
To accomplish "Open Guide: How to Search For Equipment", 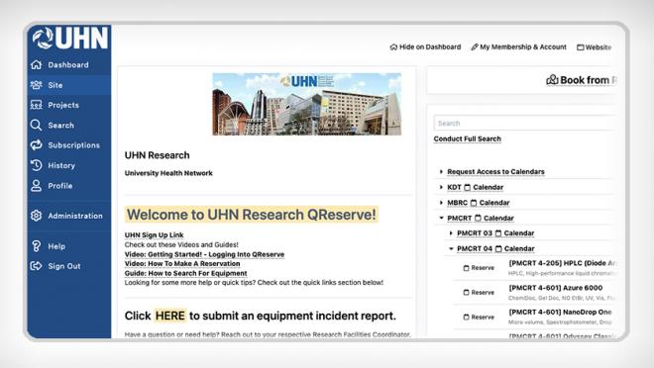I will point(185,273).
